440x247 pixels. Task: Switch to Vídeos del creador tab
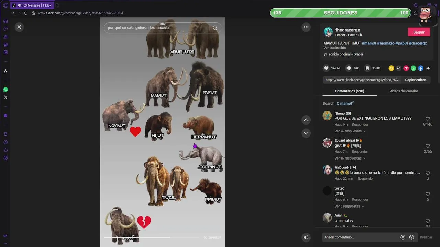pyautogui.click(x=404, y=91)
